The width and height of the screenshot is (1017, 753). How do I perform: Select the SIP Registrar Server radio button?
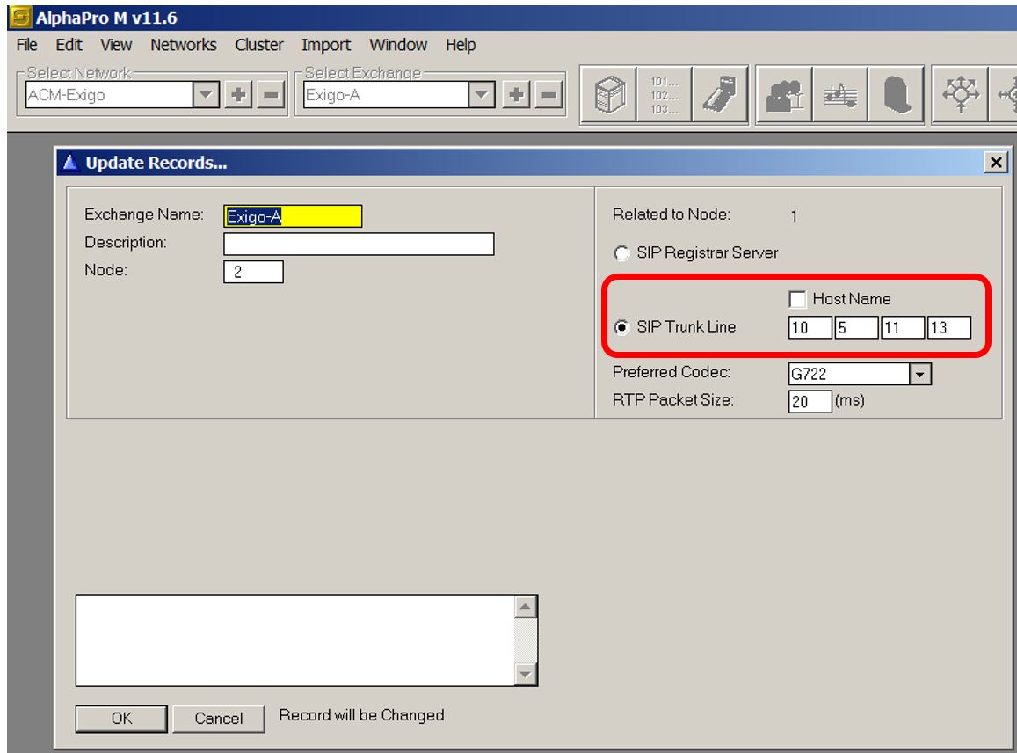(621, 253)
